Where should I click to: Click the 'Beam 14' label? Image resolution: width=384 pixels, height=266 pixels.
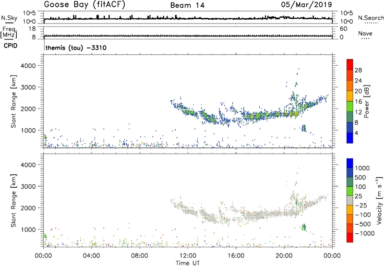(x=187, y=5)
